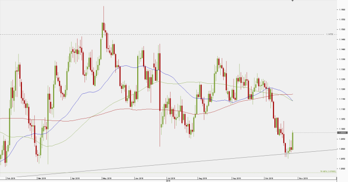Select the green Fibonacci percentage label near bottom
The image size is (348, 182).
click(328, 172)
